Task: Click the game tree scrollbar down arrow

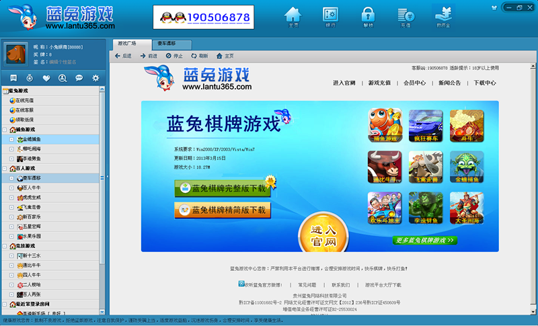Action: coord(102,312)
